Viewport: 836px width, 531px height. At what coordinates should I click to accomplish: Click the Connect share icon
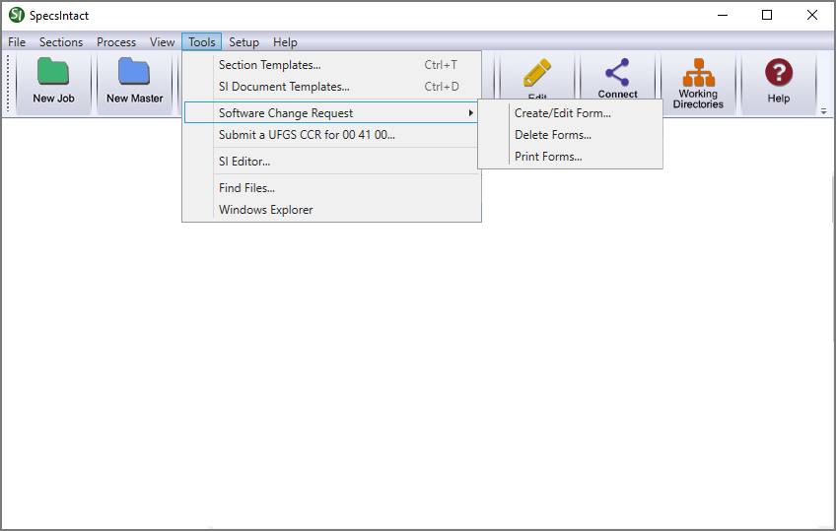pos(617,72)
